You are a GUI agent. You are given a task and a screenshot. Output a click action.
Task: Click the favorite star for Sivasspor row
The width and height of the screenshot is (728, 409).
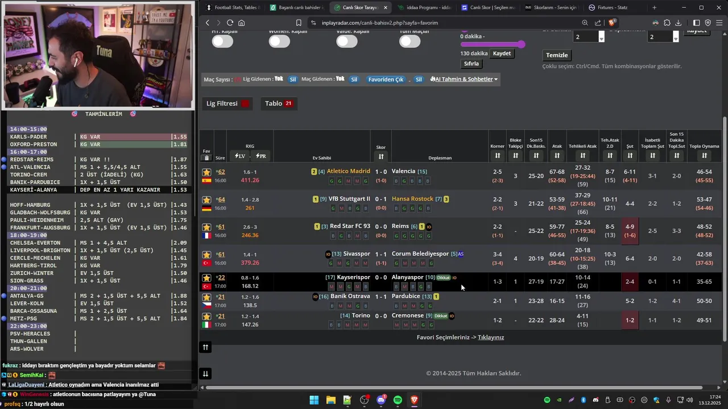pyautogui.click(x=206, y=254)
